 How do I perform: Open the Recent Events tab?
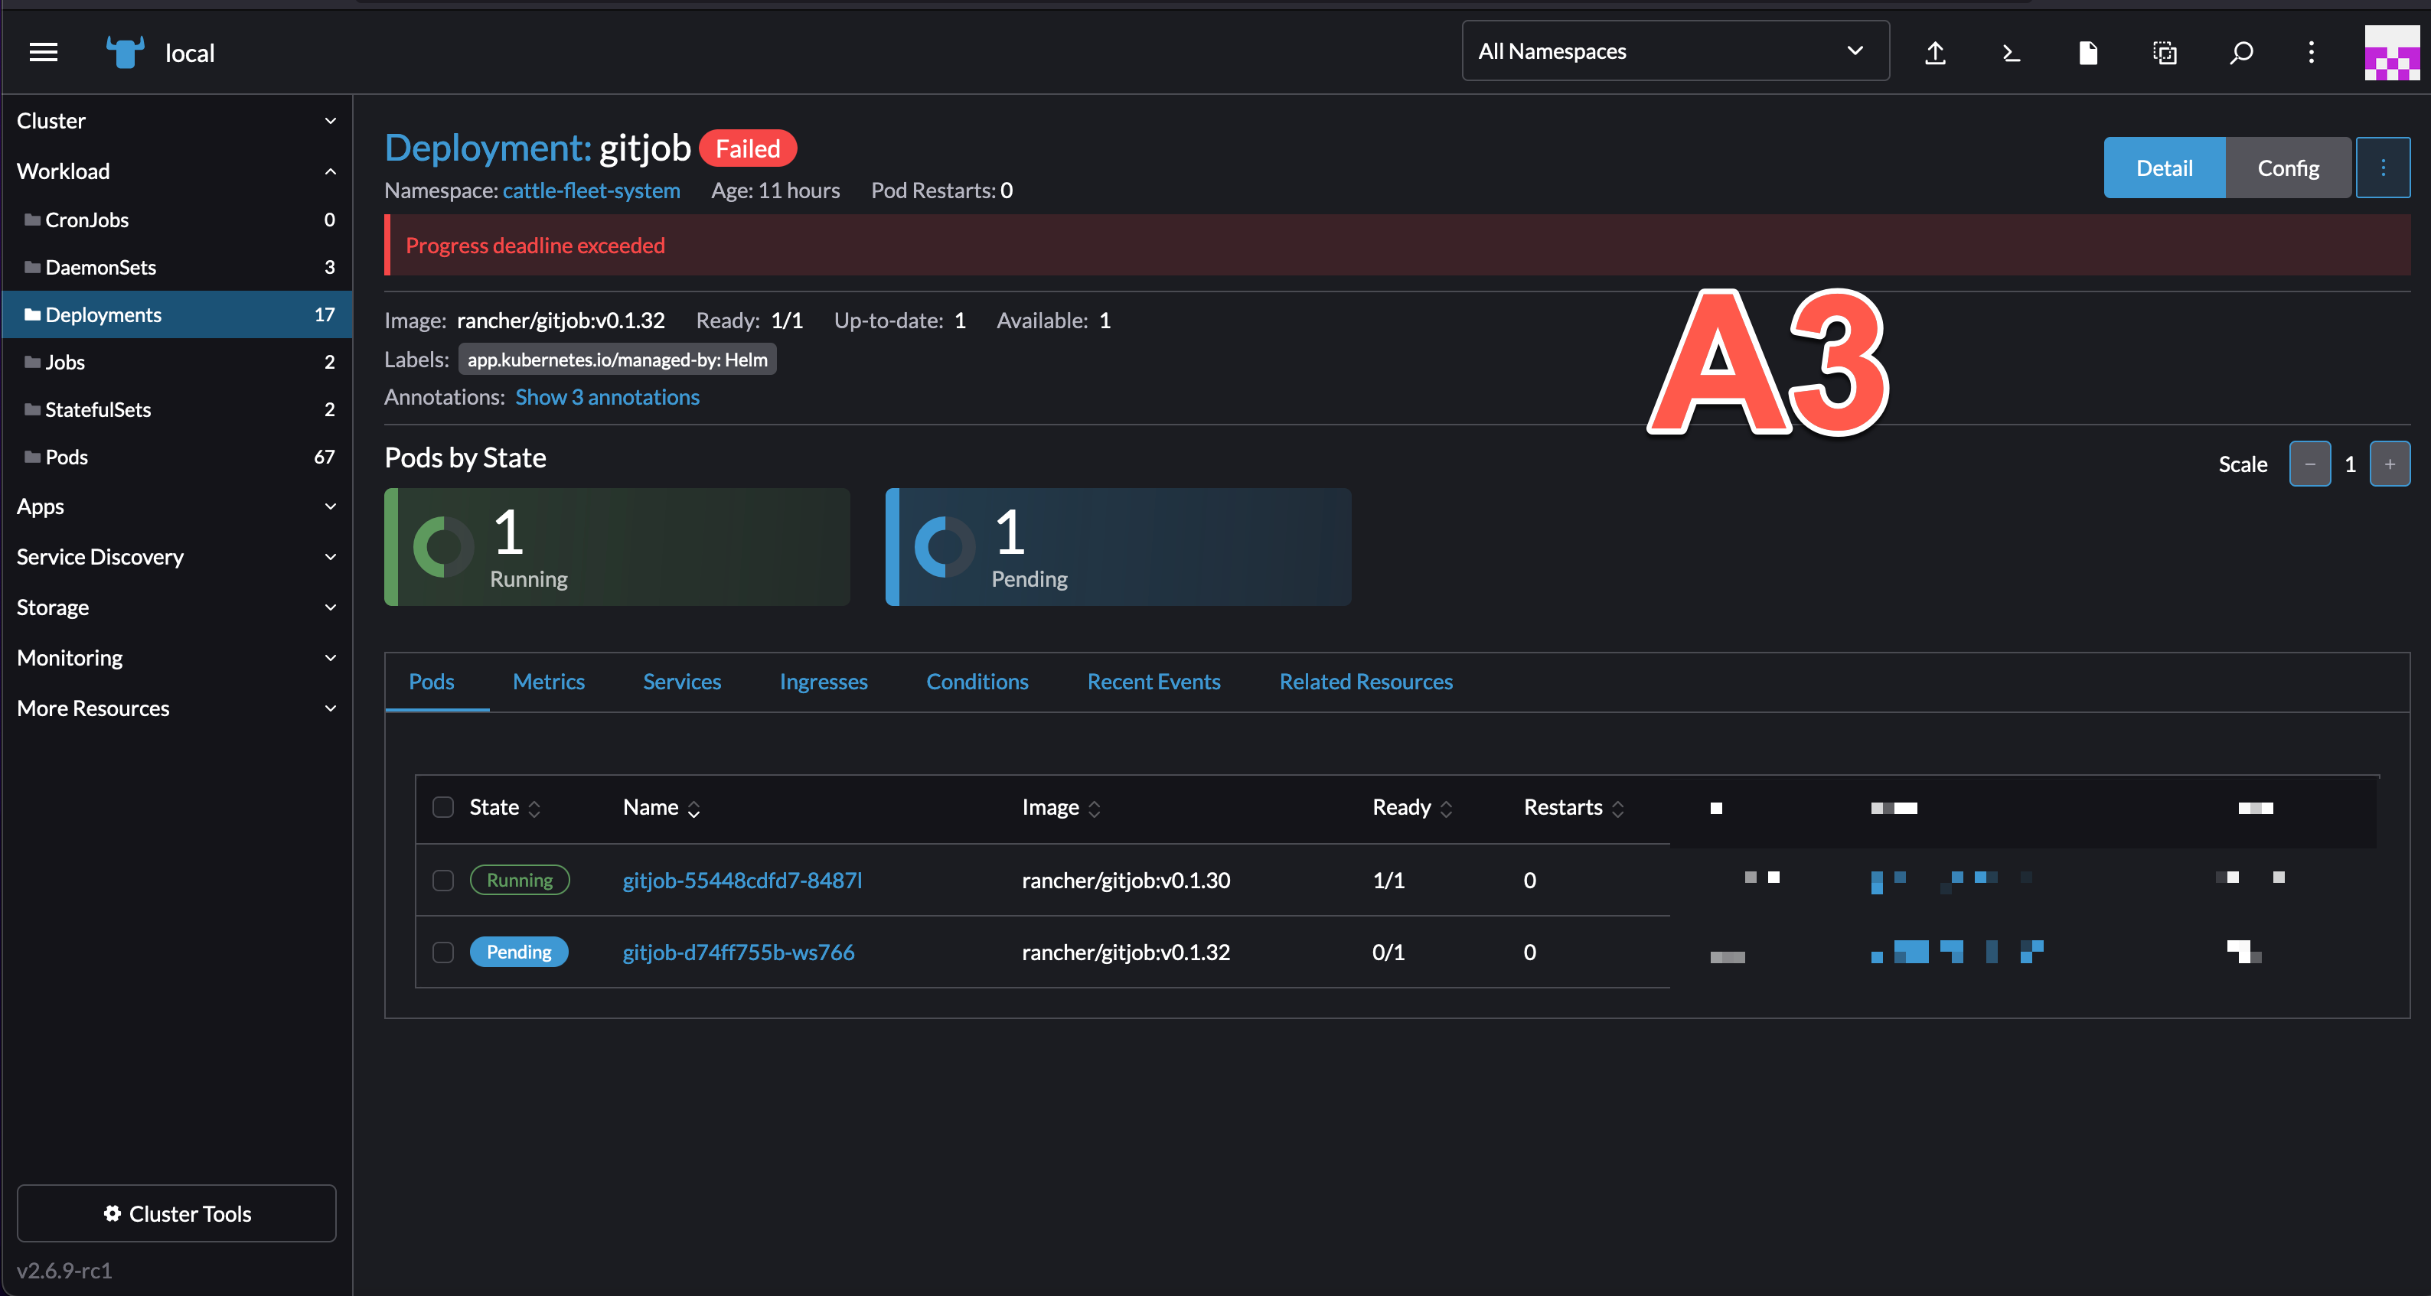coord(1154,681)
